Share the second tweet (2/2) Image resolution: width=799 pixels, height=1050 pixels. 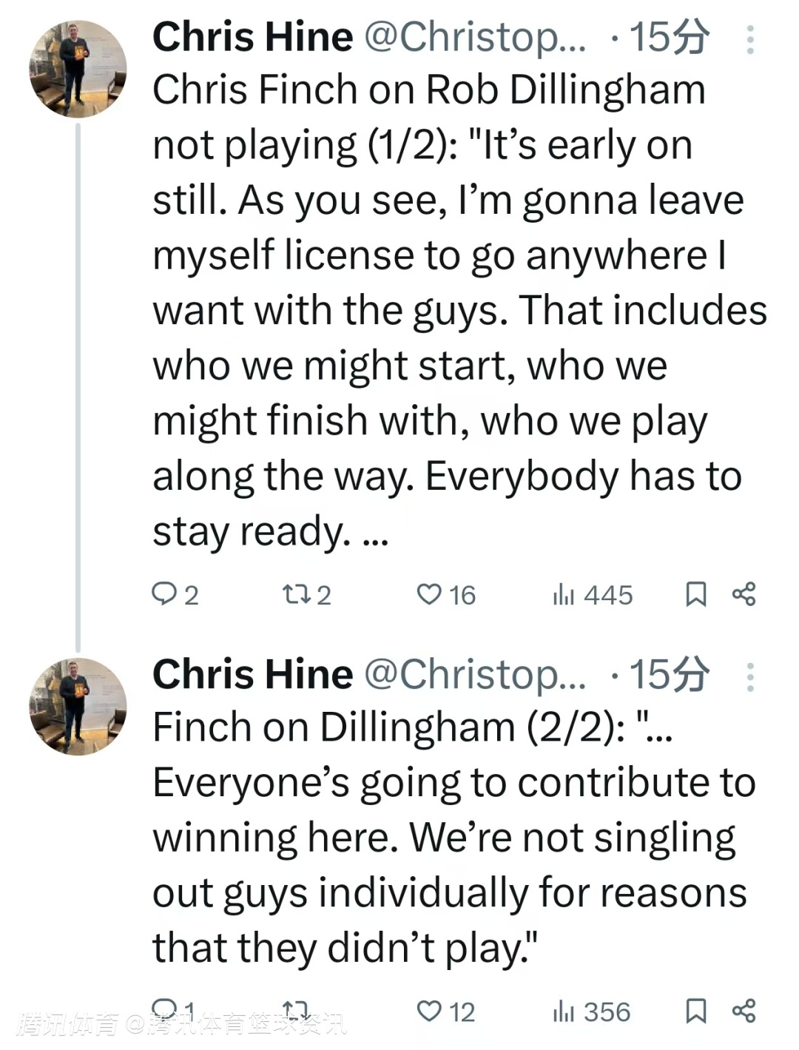pyautogui.click(x=744, y=1011)
